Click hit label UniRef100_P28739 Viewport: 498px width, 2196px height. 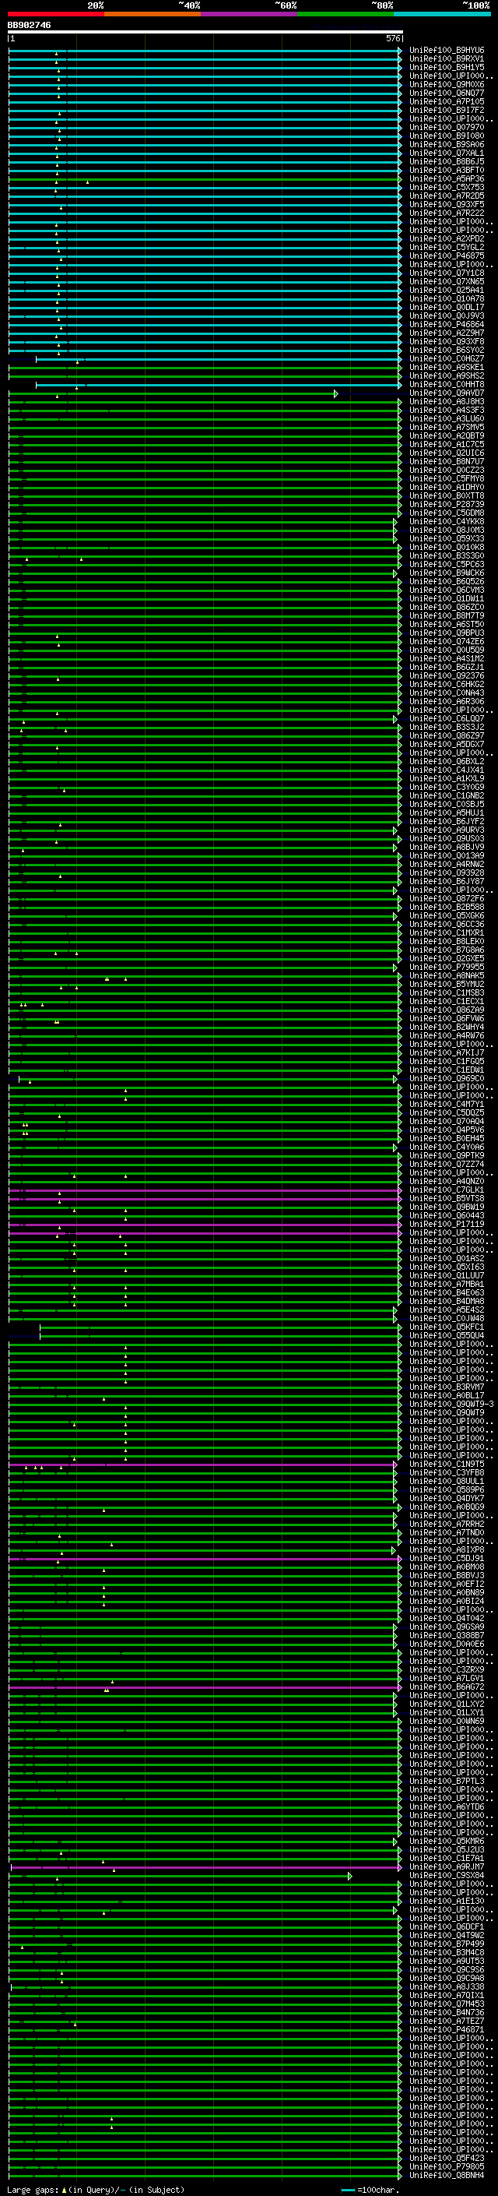(x=447, y=505)
